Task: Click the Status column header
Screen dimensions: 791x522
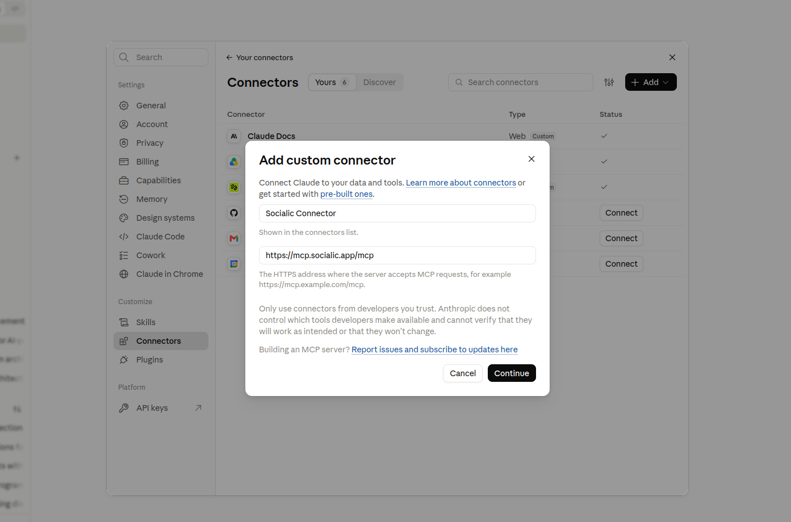Action: (611, 114)
